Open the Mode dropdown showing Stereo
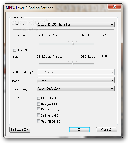 click(x=76, y=80)
